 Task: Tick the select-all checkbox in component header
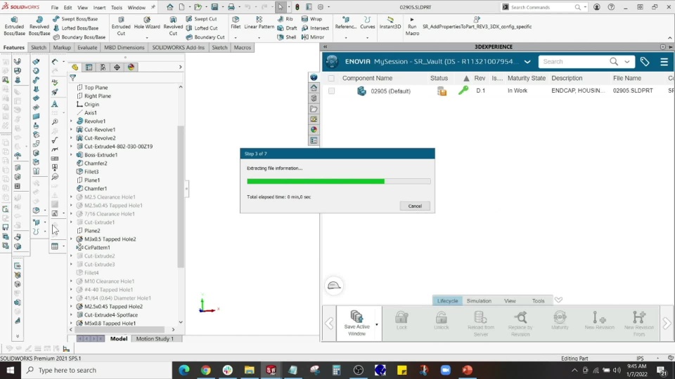tap(331, 78)
